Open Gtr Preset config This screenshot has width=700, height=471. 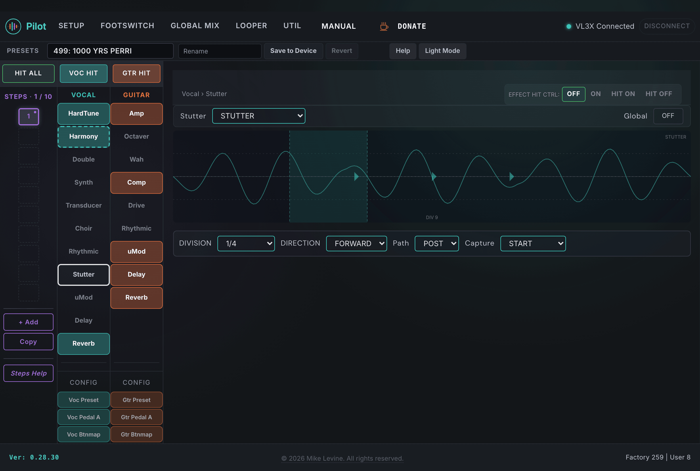coord(136,400)
